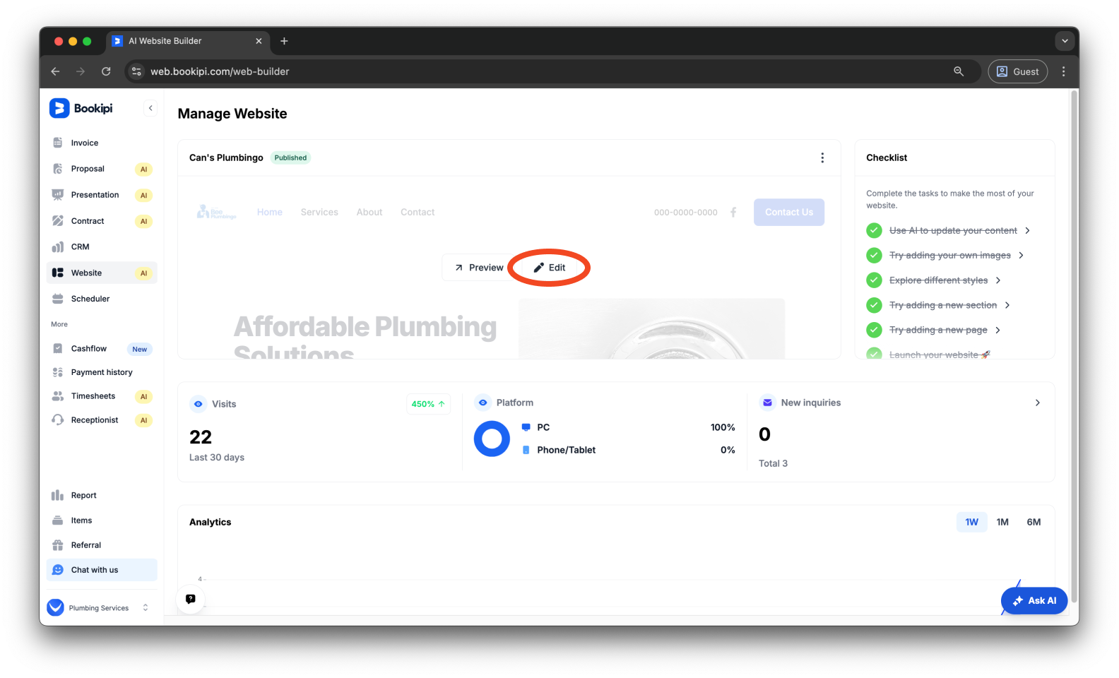The width and height of the screenshot is (1119, 678).
Task: Open the browser three-dot menu
Action: pyautogui.click(x=1064, y=71)
